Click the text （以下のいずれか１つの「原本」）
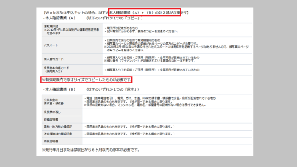This screenshot has height=167, width=297. 113,90
